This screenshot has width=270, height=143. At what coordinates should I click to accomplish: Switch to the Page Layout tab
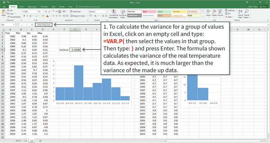32,7
